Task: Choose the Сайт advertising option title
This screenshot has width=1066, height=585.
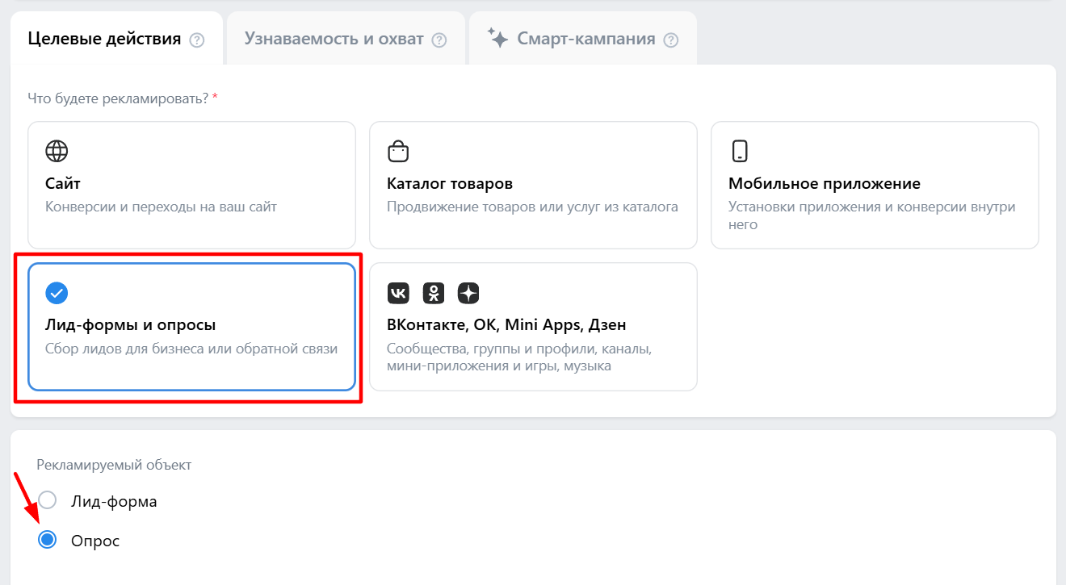Action: coord(63,184)
